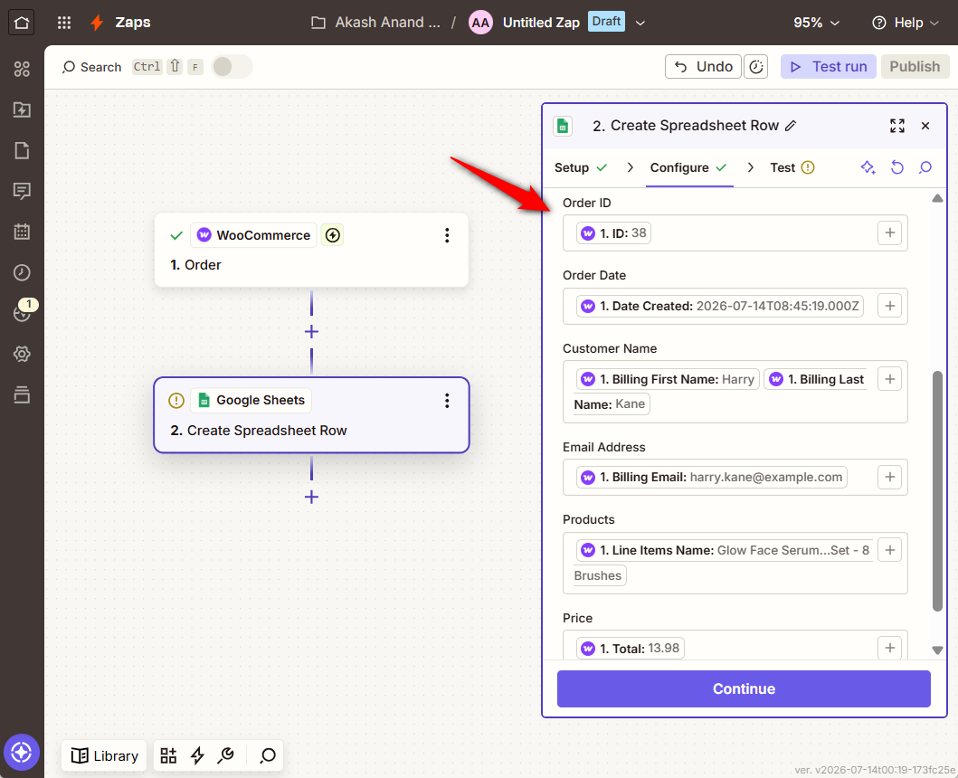Select the Total 13.98 pill
The height and width of the screenshot is (778, 958).
tap(630, 648)
